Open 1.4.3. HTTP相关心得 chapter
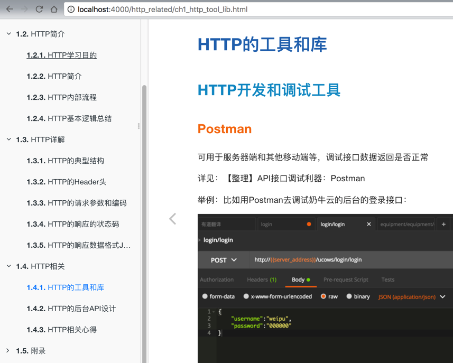This screenshot has height=363, width=453. (61, 330)
